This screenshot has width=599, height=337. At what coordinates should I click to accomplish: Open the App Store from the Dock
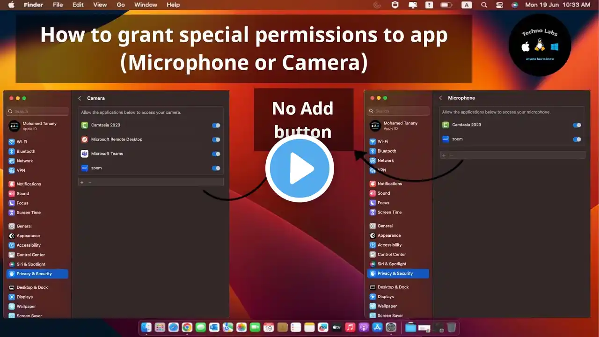[377, 328]
